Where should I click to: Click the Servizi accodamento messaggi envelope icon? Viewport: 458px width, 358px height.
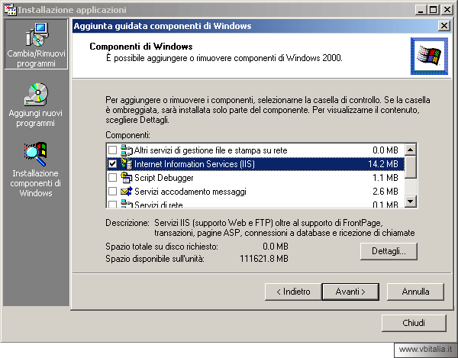click(x=127, y=192)
